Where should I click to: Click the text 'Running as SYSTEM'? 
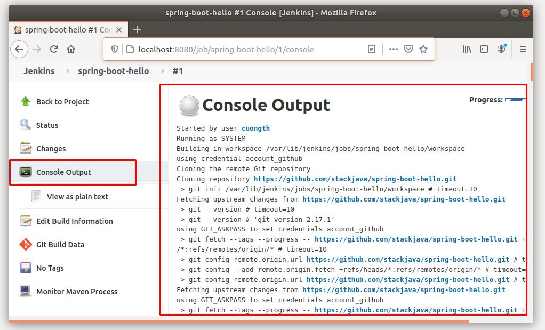point(211,138)
